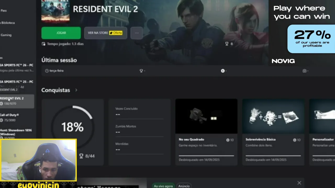Select Call of Duty in the sidebar list
Image resolution: width=335 pixels, height=188 pixels.
click(17, 118)
